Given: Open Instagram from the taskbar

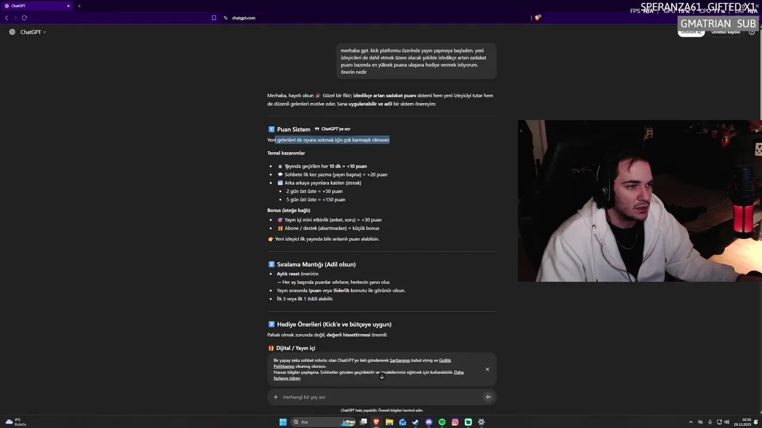Looking at the screenshot, I should click(x=455, y=422).
